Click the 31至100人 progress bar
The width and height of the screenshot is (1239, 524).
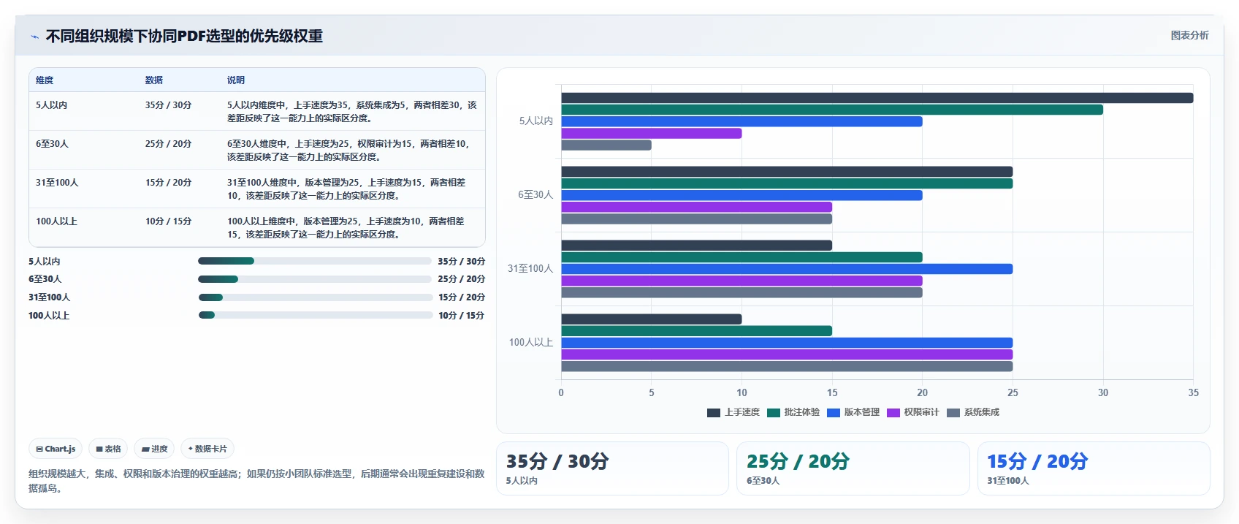(316, 297)
